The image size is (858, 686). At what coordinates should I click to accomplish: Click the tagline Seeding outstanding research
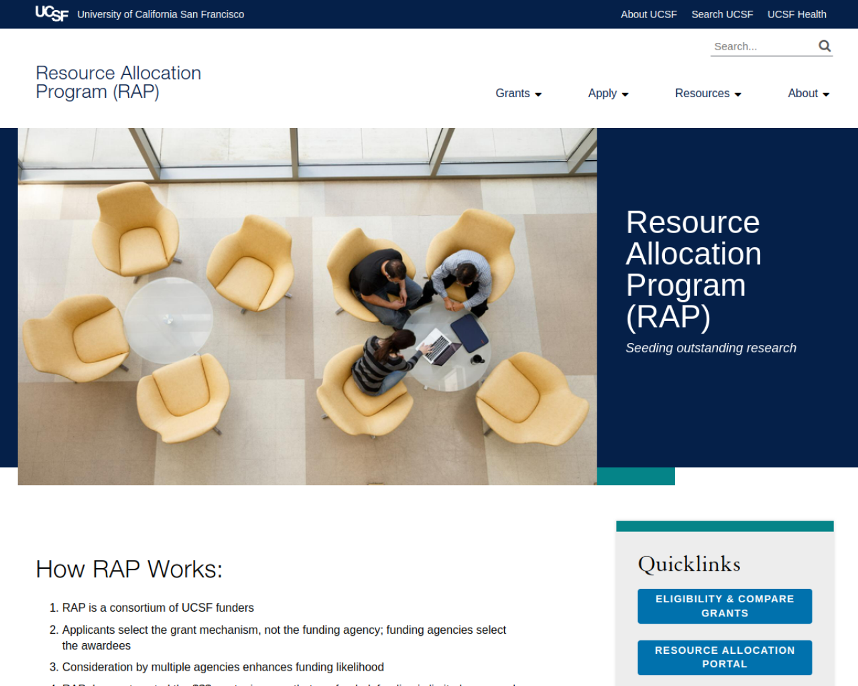coord(711,348)
